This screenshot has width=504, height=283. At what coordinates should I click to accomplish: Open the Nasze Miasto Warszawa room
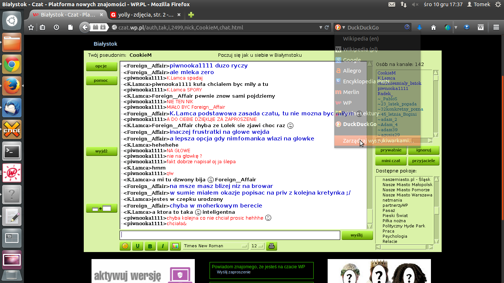point(407,195)
